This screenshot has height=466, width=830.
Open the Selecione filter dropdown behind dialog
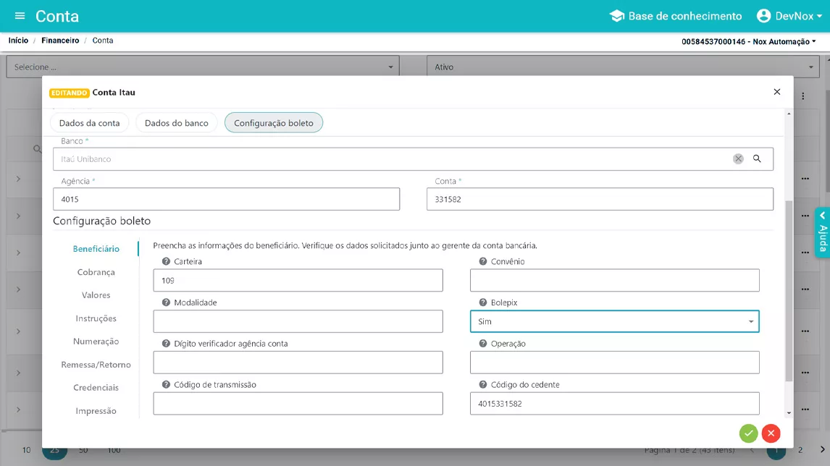pos(203,67)
